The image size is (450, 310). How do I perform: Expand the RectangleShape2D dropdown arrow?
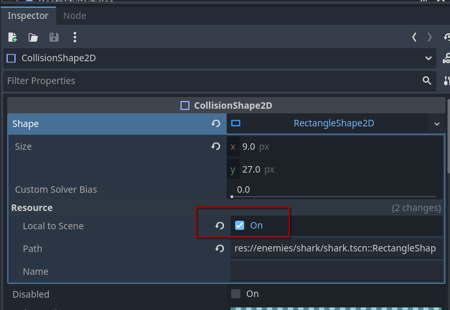coord(436,124)
